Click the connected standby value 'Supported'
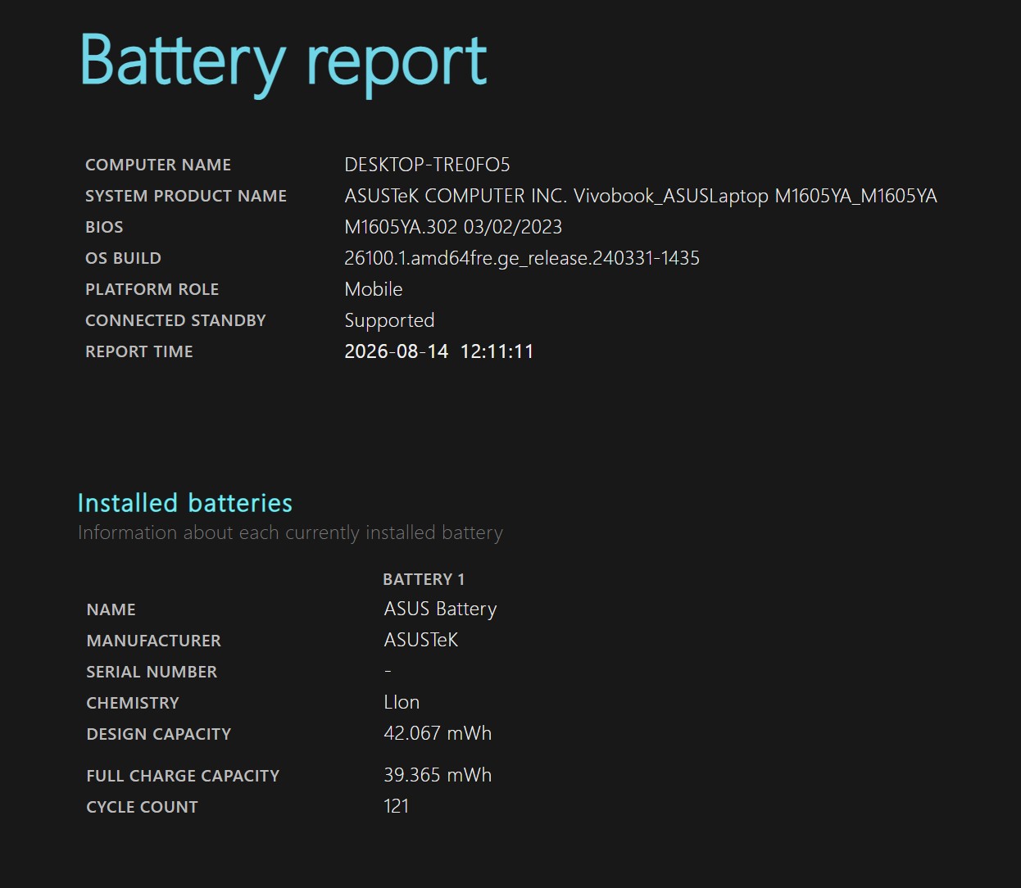Image resolution: width=1021 pixels, height=888 pixels. [389, 320]
